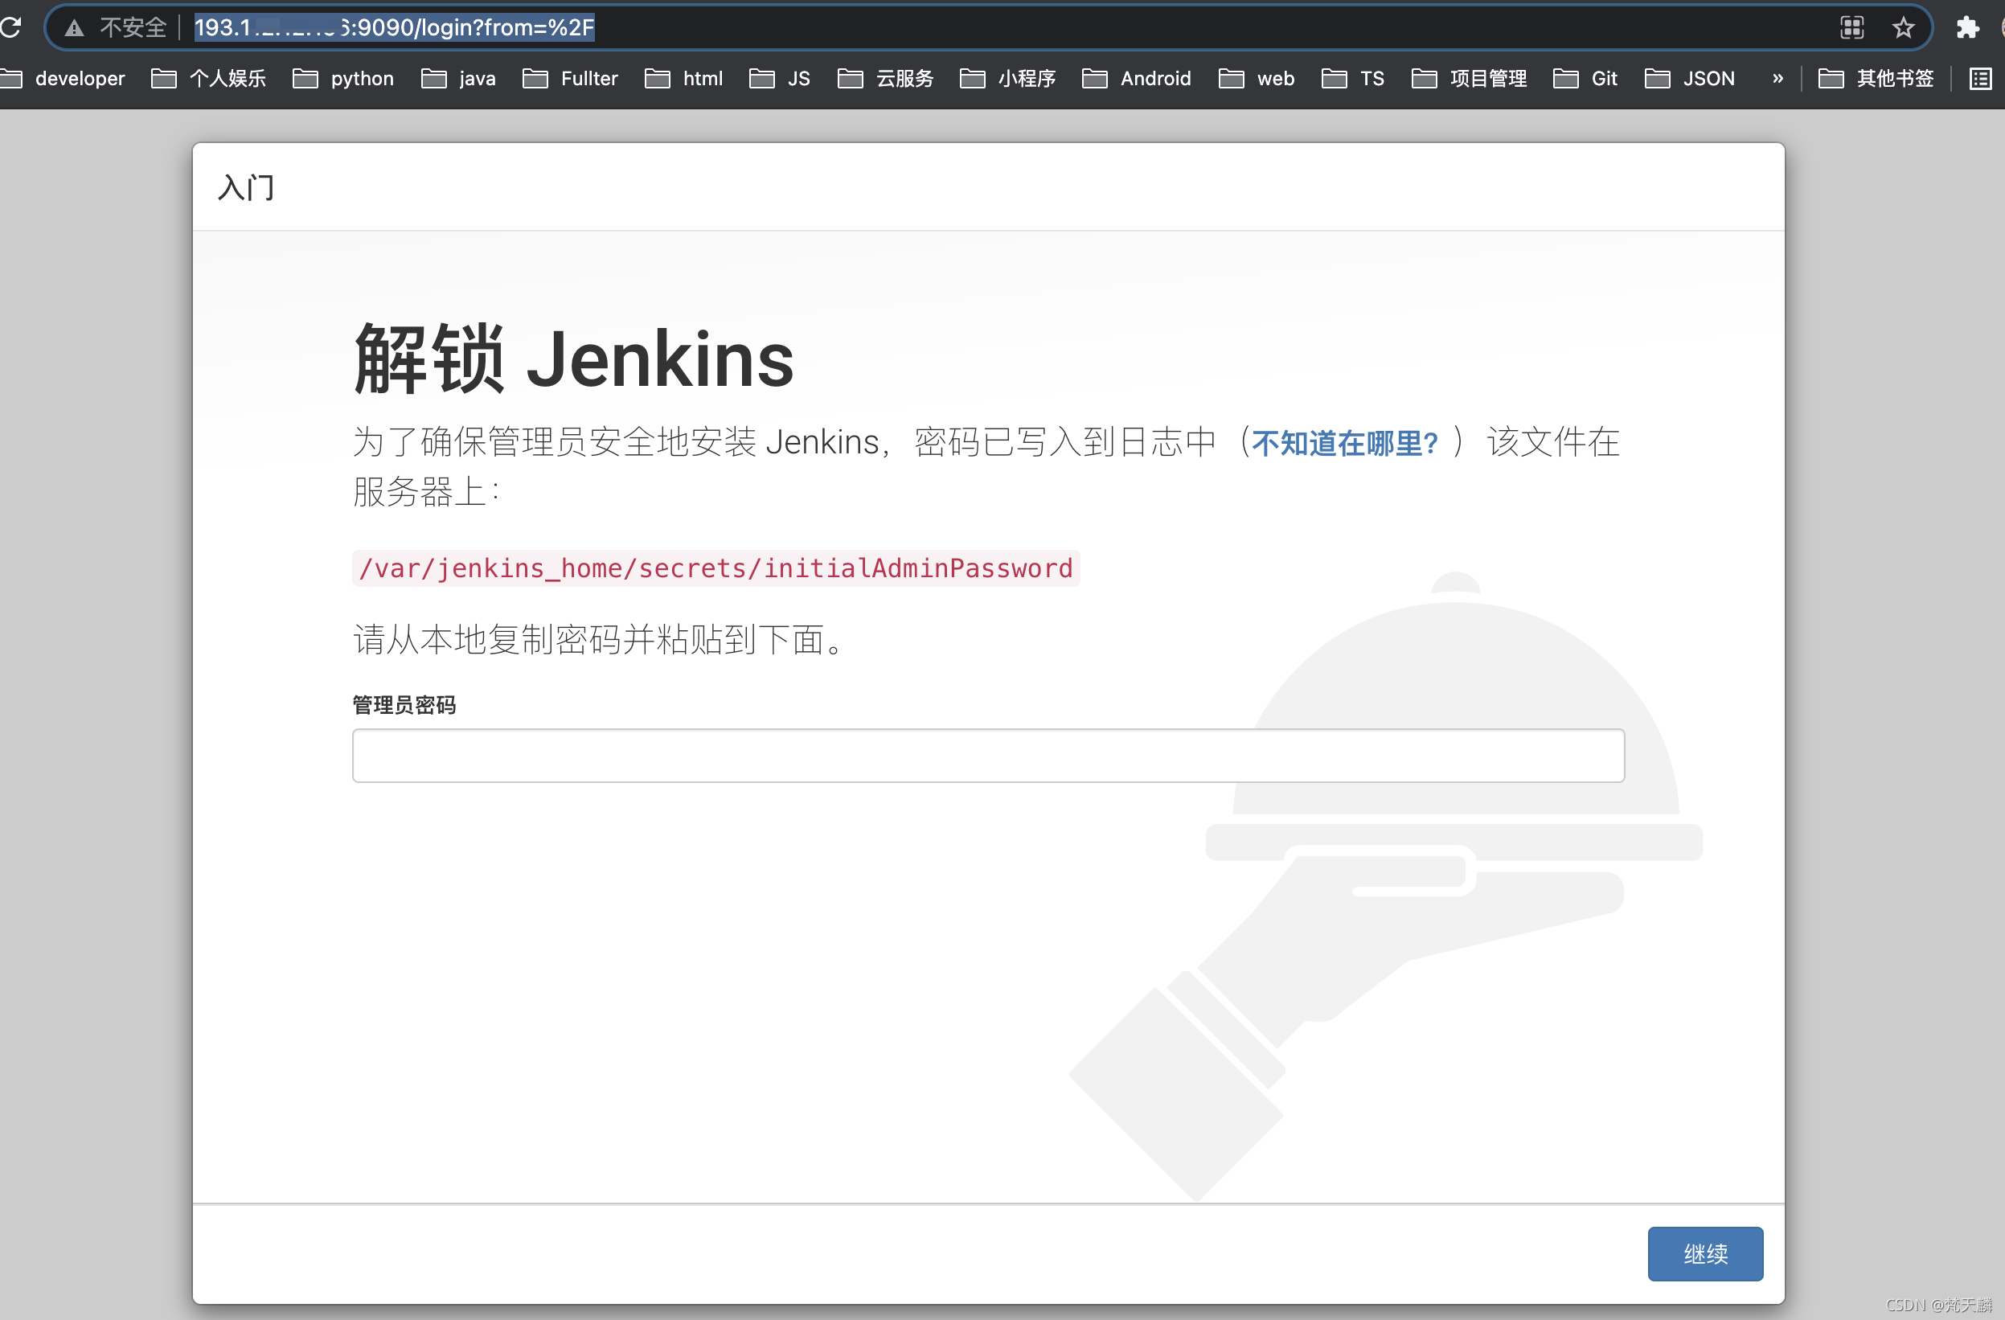Click the 继续 continue button
The width and height of the screenshot is (2005, 1320).
pos(1705,1253)
